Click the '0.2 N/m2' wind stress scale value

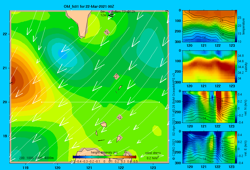[x=153, y=158]
